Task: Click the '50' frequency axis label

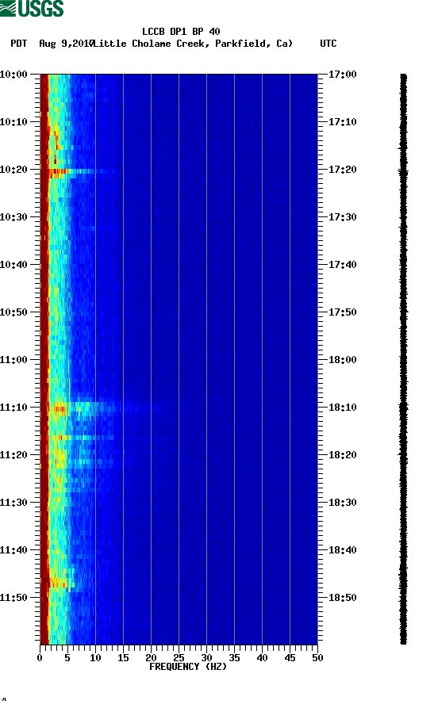Action: point(317,658)
